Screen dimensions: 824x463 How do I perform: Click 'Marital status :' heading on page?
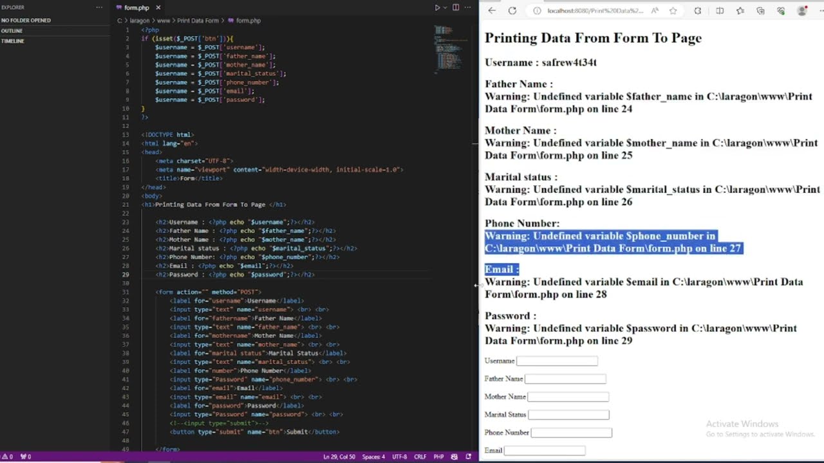coord(521,177)
